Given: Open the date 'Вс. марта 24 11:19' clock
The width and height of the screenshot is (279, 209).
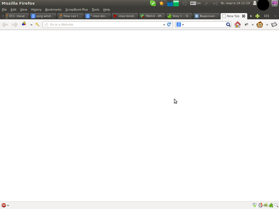Looking at the screenshot, I should [235, 3].
